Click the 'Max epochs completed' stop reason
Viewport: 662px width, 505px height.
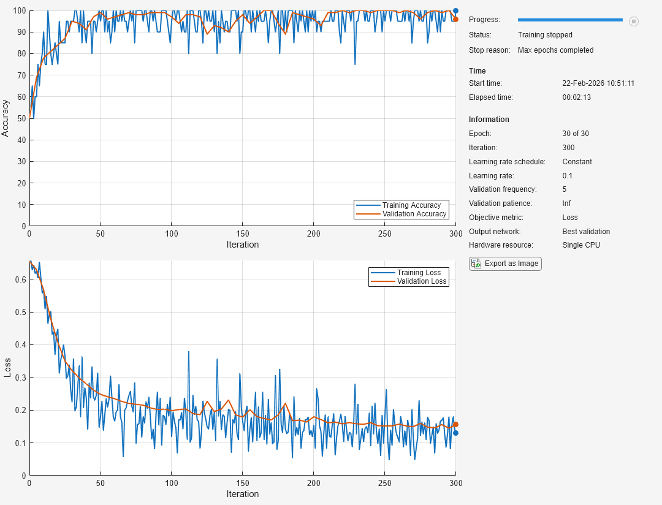pyautogui.click(x=555, y=50)
